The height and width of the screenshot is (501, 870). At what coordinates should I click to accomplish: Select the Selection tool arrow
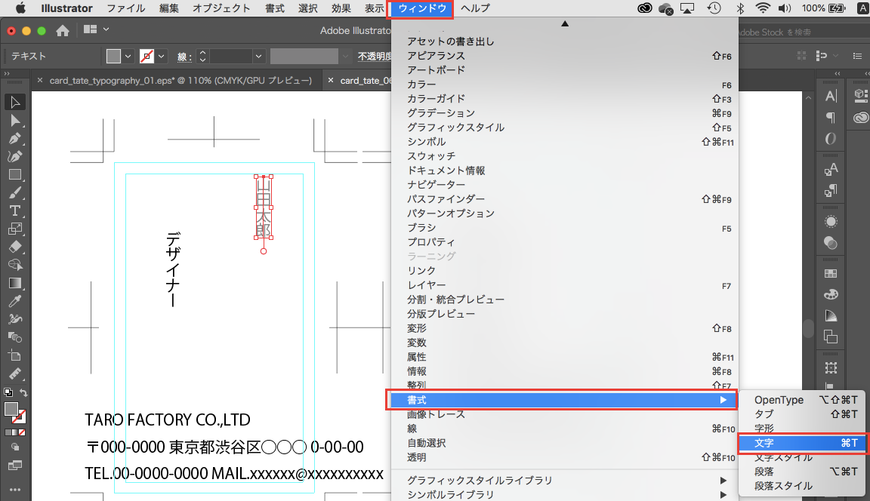(15, 102)
